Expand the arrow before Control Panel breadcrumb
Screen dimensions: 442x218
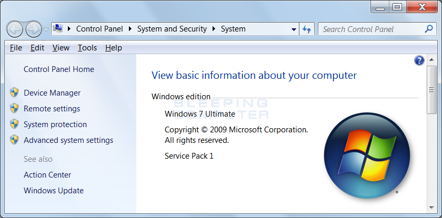[69, 29]
